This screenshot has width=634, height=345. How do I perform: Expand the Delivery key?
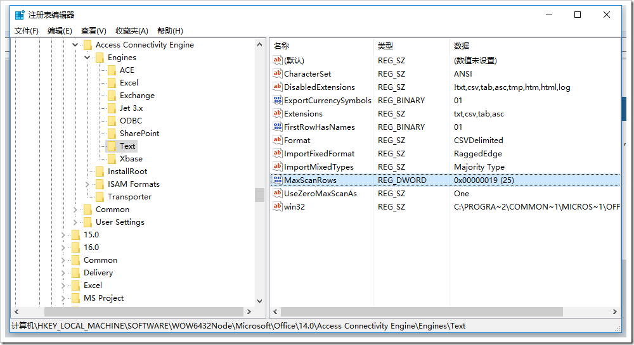[63, 273]
